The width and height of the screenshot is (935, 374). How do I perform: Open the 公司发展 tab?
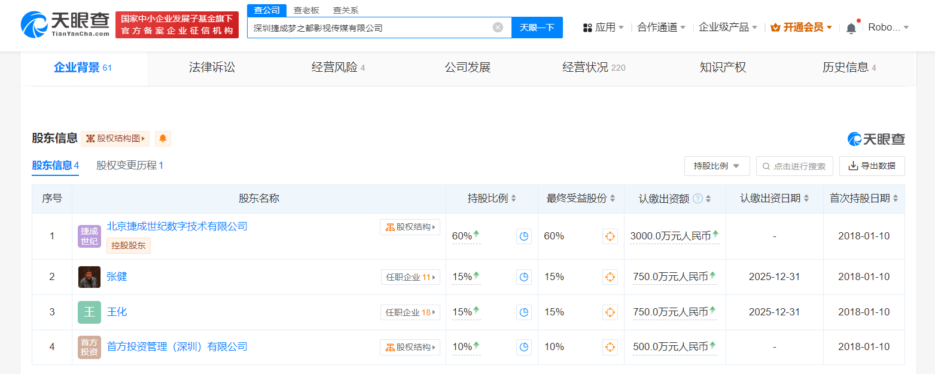tap(468, 68)
